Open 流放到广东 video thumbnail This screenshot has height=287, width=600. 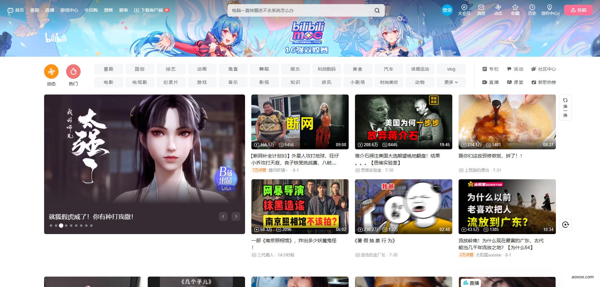click(507, 206)
